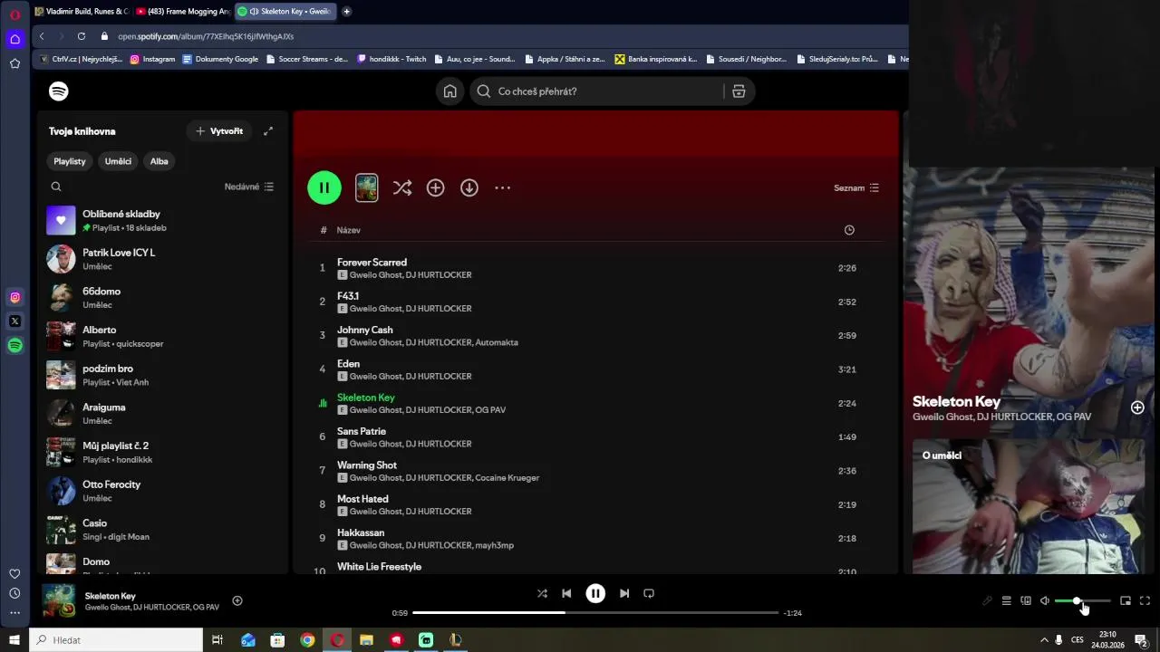Click now-playing album cover thumbnail
1160x652 pixels.
point(59,600)
